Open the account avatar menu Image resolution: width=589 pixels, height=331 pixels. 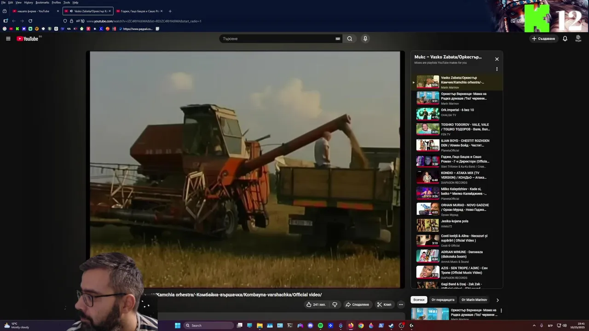pos(578,39)
